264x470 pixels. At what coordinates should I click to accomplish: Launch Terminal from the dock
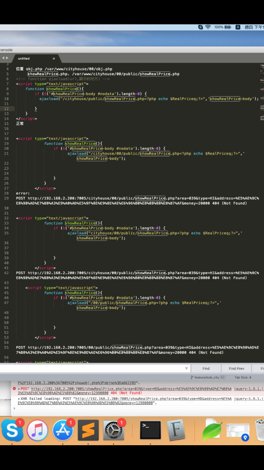click(150, 430)
